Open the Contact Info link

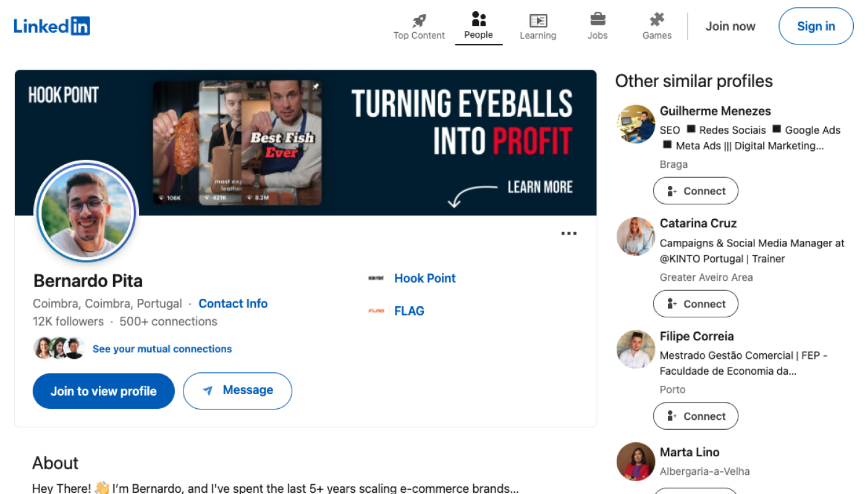[x=233, y=304]
